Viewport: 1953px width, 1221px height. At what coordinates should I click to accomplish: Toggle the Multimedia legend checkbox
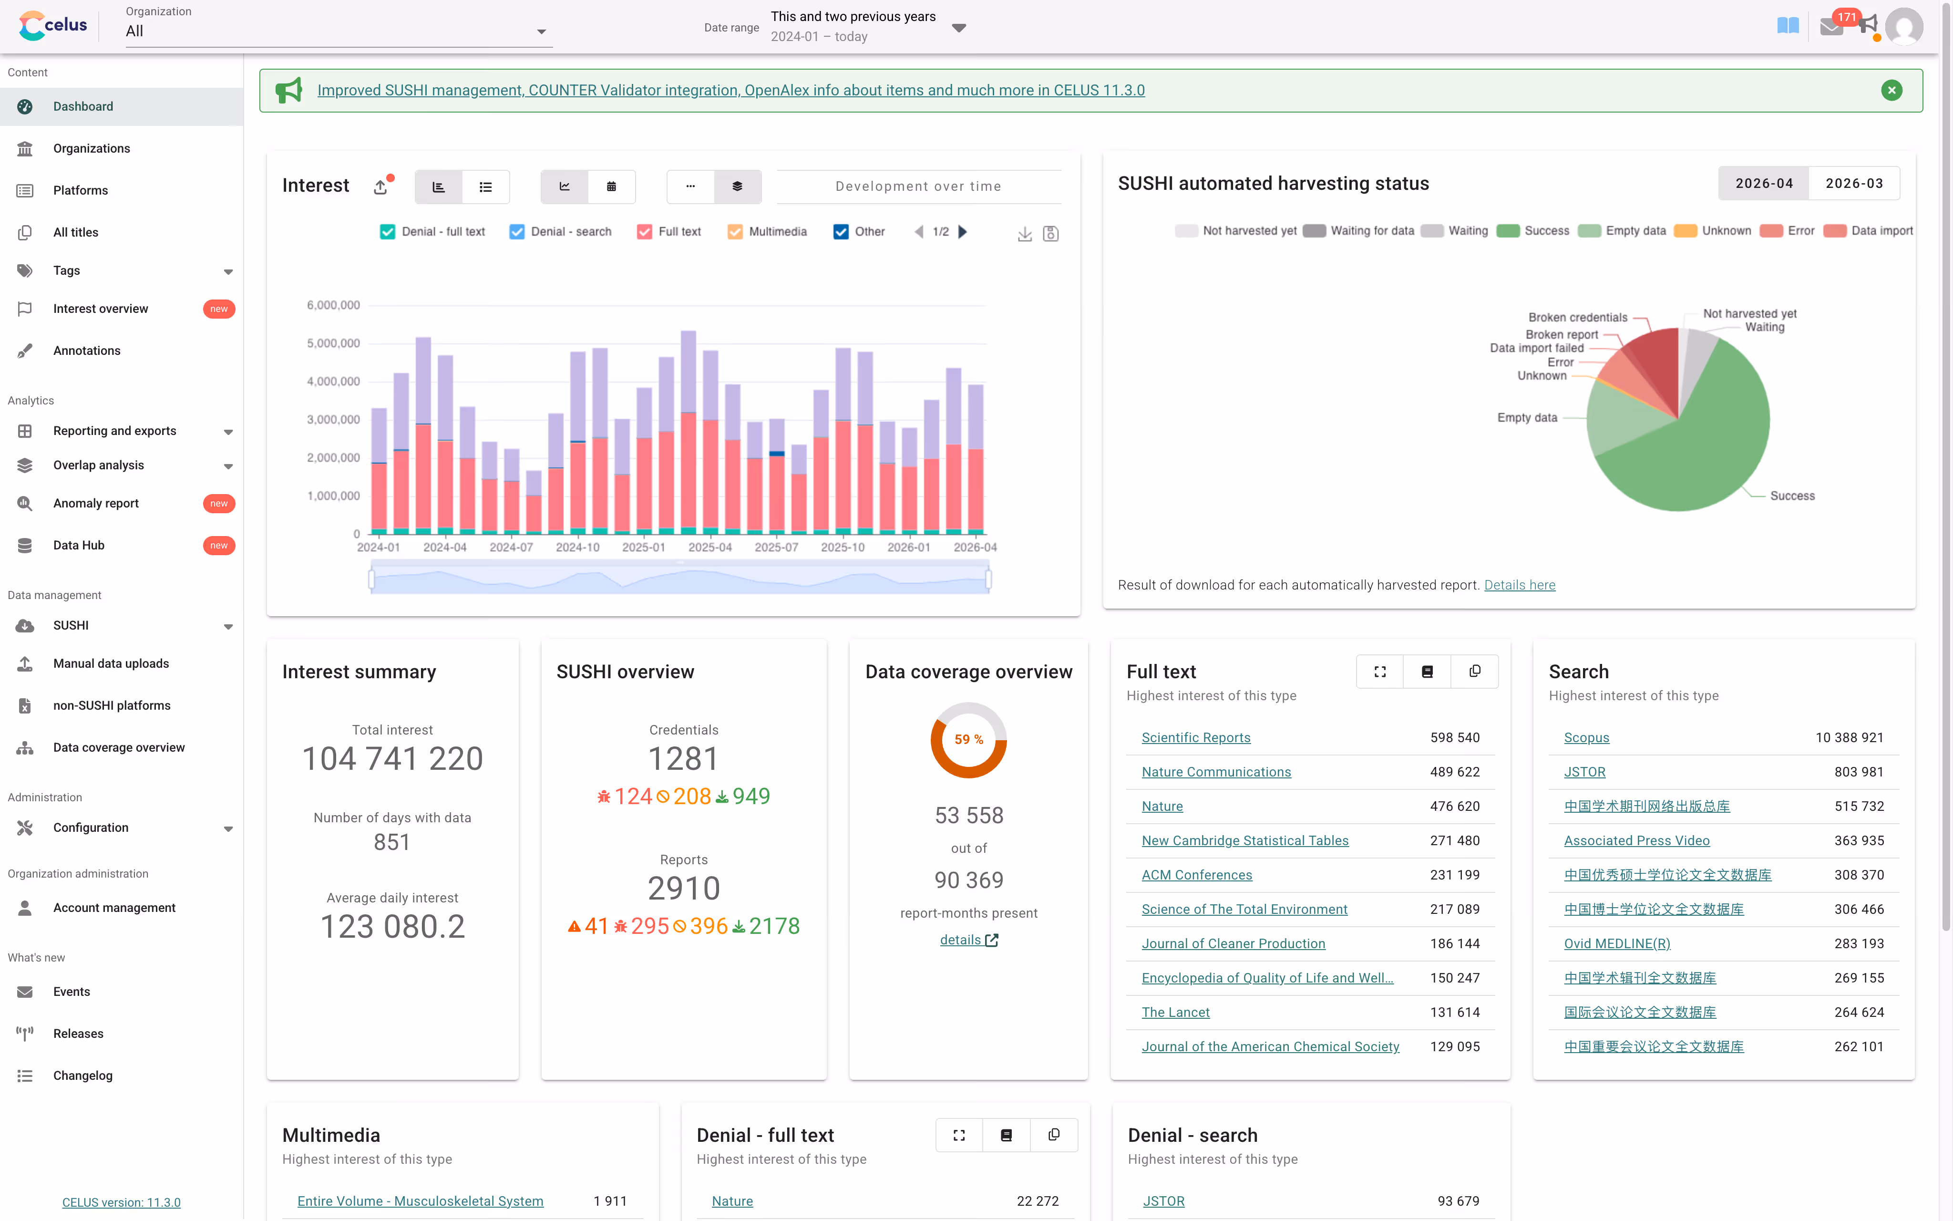coord(735,232)
